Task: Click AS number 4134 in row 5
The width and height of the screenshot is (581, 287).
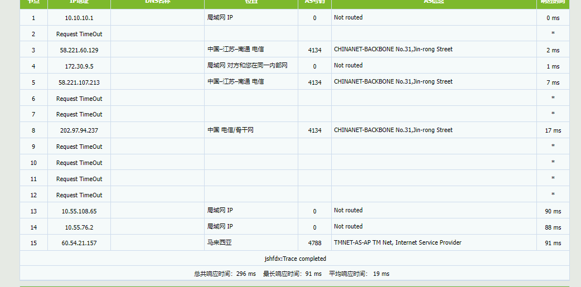Action: click(x=314, y=82)
